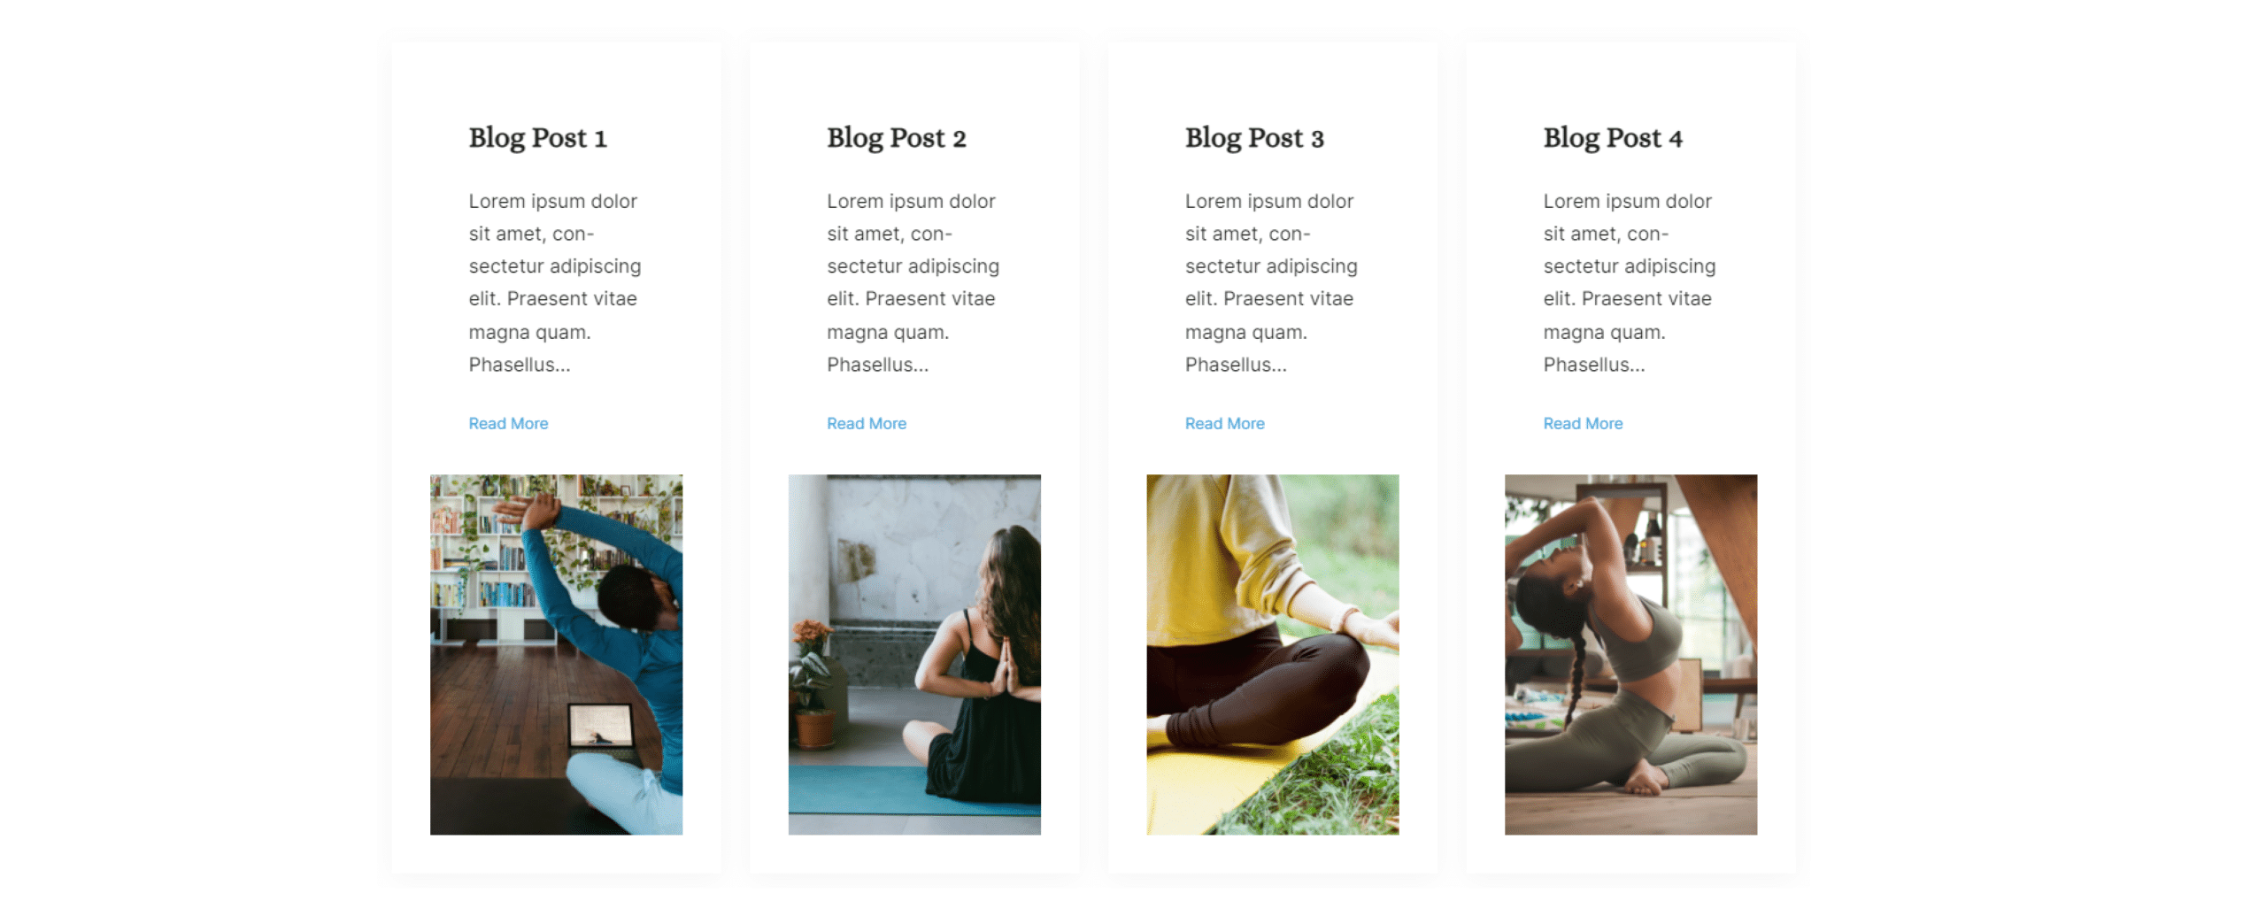Open the reverse prayer pose image in Blog Post 2
Image resolution: width=2266 pixels, height=924 pixels.
pos(914,655)
